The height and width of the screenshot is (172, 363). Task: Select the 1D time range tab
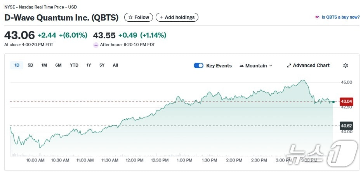point(17,65)
